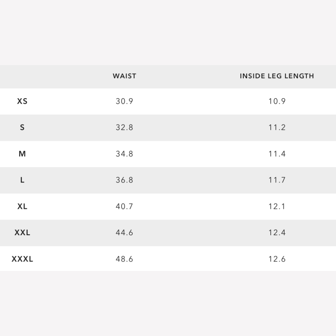The image size is (336, 336).
Task: Click inside leg value 12.1
Action: (x=277, y=207)
